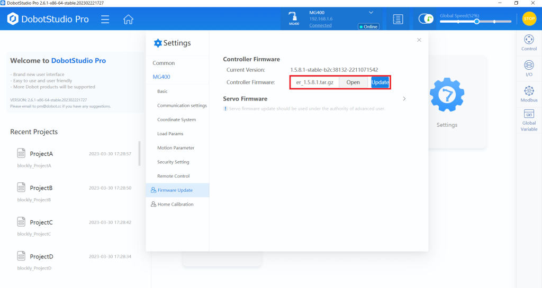
Task: Click the Update firmware button
Action: tap(380, 82)
